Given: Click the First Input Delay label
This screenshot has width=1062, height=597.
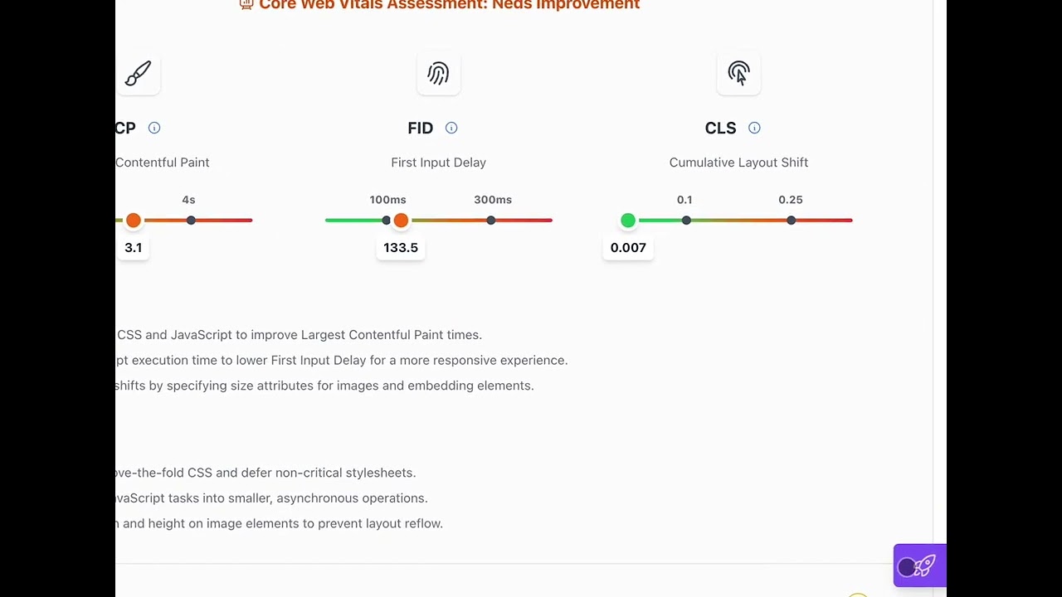Looking at the screenshot, I should 439,163.
